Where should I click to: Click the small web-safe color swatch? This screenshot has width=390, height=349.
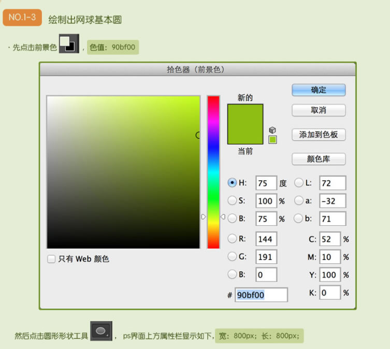pos(272,140)
